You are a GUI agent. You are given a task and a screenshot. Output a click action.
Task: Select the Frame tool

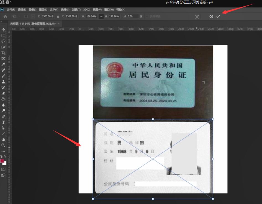pyautogui.click(x=3, y=59)
